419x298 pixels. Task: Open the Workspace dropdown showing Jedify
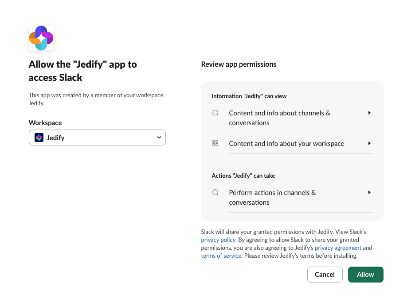97,138
